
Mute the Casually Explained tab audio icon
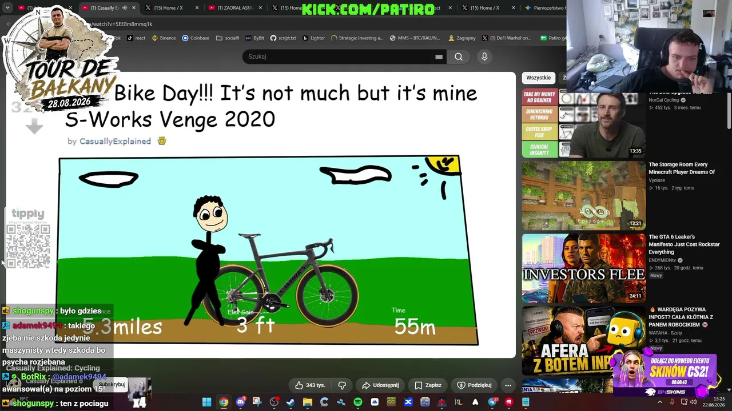coord(124,8)
